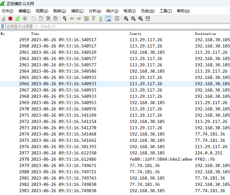This screenshot has width=230, height=195.
Task: Open the 电话(Y) menu
Action: pyautogui.click(x=130, y=11)
